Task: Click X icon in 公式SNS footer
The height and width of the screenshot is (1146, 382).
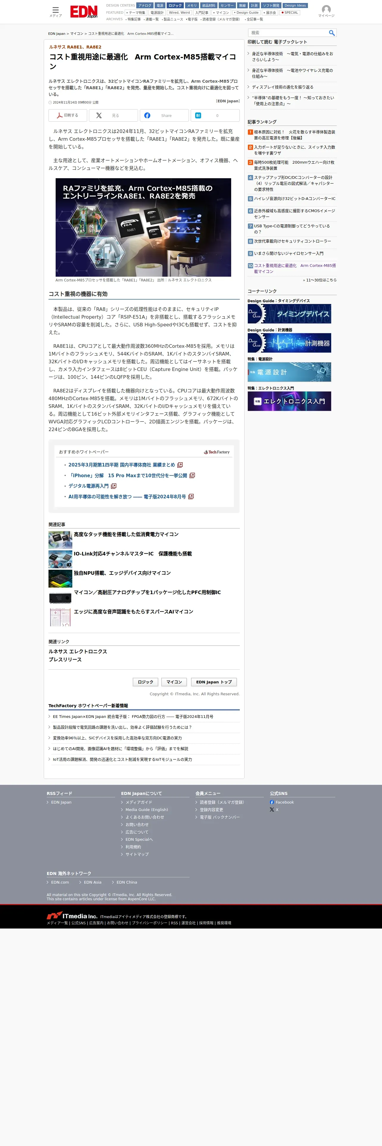Action: click(x=272, y=810)
